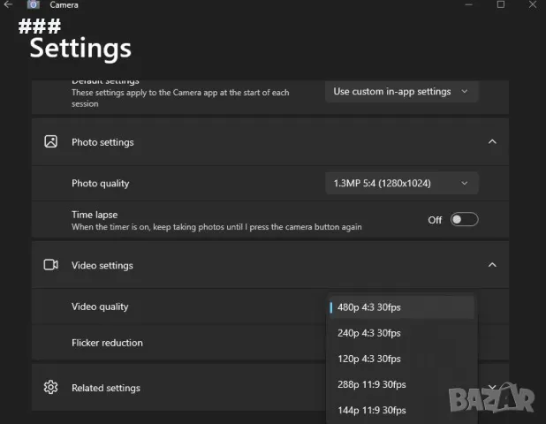This screenshot has height=424, width=546.
Task: Open the Default settings dropdown
Action: tap(401, 91)
